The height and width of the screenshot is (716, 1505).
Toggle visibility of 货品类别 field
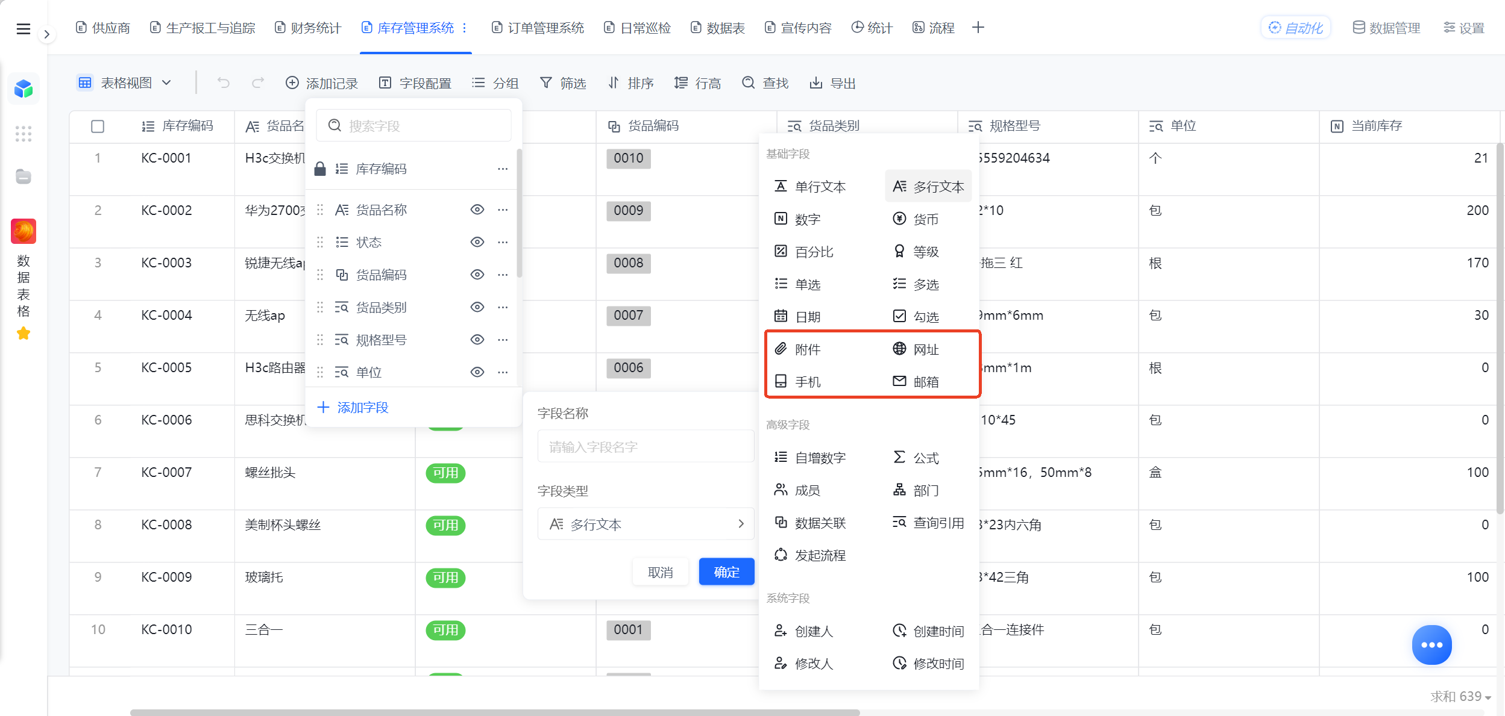pyautogui.click(x=477, y=307)
